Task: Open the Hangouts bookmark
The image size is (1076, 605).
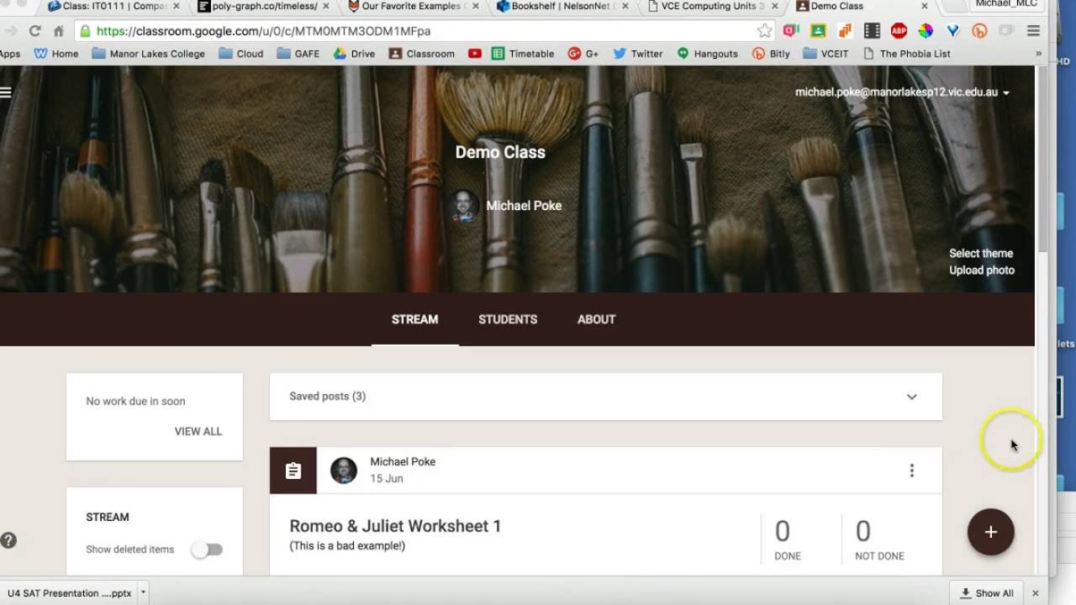Action: (707, 54)
